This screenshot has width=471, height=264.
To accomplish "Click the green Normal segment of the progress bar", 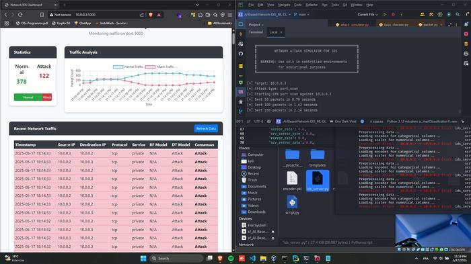I will pos(28,97).
